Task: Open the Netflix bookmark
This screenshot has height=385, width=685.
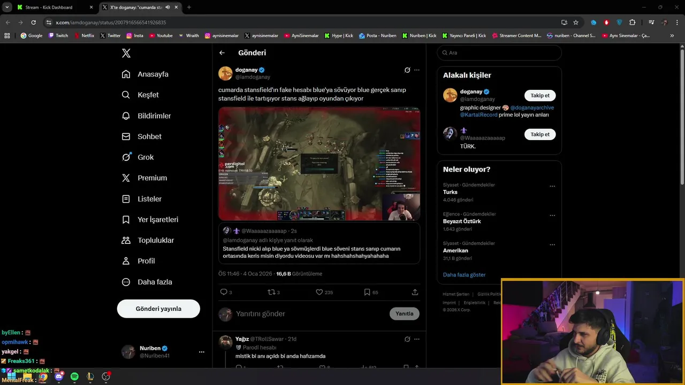Action: (84, 36)
